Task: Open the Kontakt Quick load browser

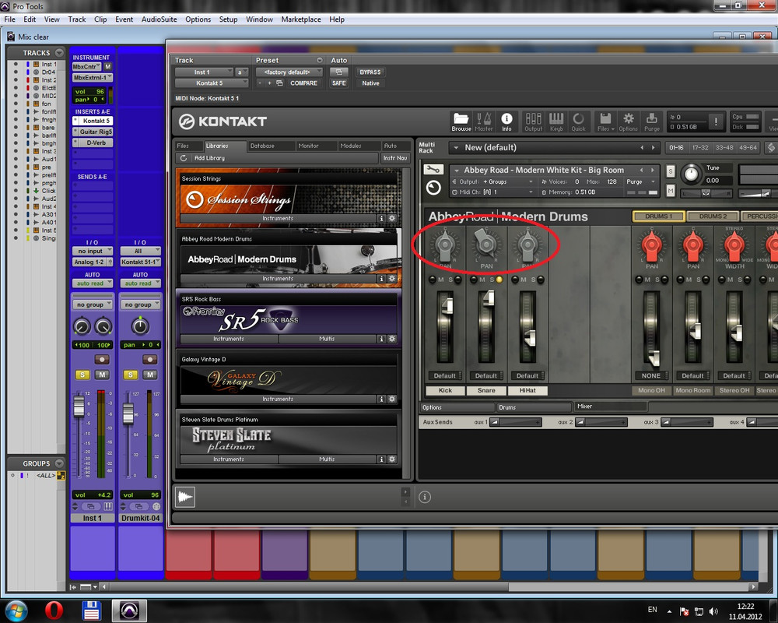Action: 579,121
